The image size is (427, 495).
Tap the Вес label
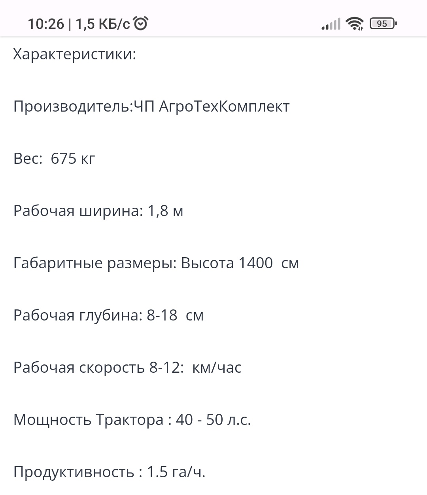pos(28,159)
